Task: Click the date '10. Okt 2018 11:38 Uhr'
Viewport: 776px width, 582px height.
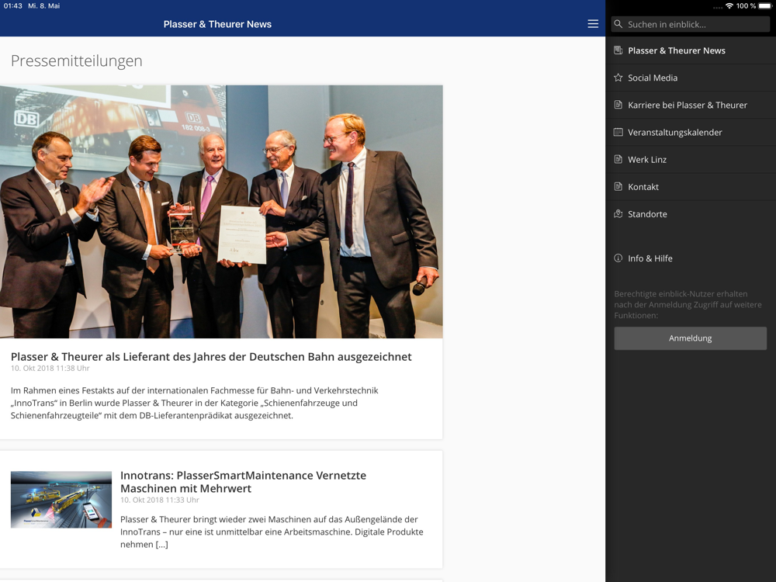Action: coord(50,368)
